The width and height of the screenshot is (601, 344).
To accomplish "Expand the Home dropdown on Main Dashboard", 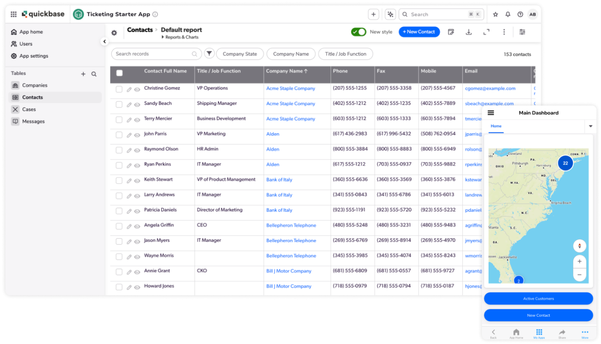I will tap(590, 126).
